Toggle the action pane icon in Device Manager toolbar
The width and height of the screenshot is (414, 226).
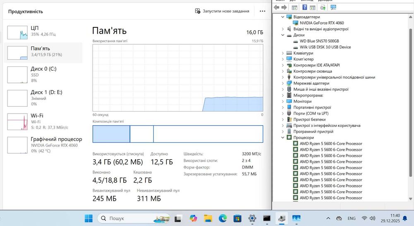pyautogui.click(x=313, y=7)
